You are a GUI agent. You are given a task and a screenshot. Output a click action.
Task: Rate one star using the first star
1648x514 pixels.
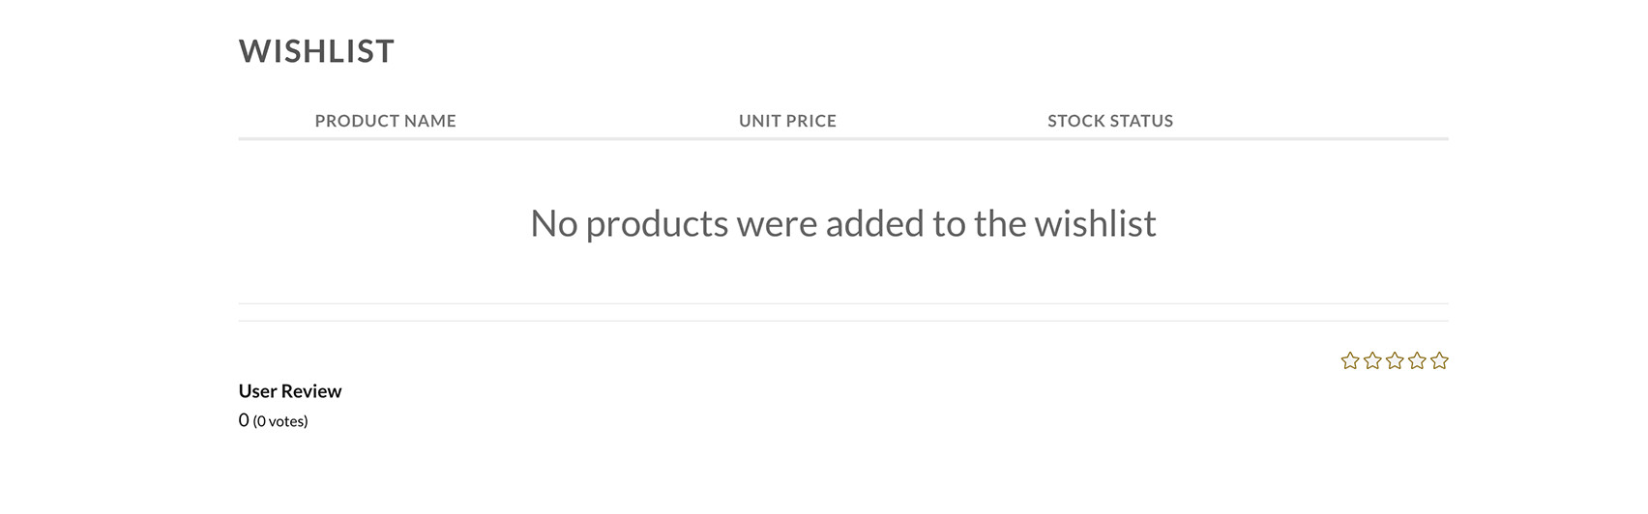1350,361
